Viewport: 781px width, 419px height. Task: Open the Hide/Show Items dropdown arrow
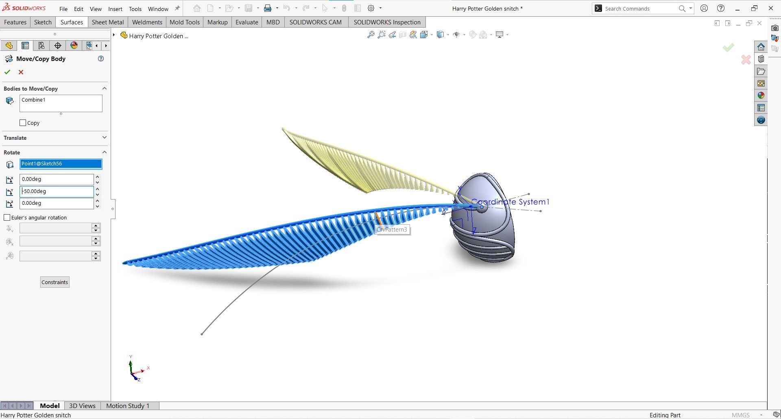[x=464, y=35]
